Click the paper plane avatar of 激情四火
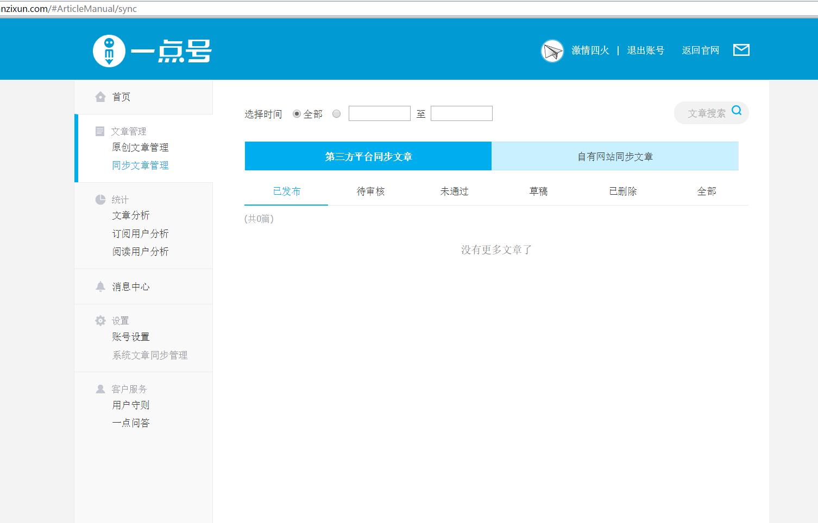 coord(552,50)
